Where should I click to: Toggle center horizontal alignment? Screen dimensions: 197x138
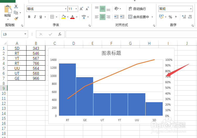tap(103, 17)
